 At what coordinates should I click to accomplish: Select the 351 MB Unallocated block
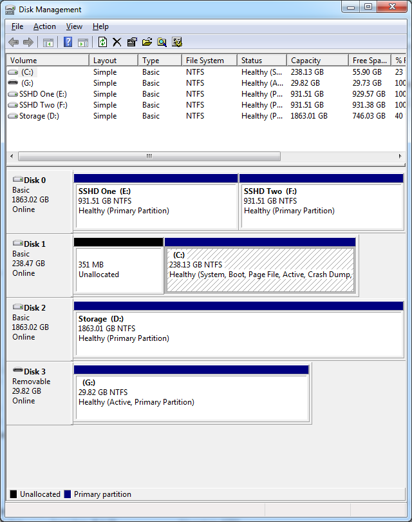pyautogui.click(x=118, y=266)
